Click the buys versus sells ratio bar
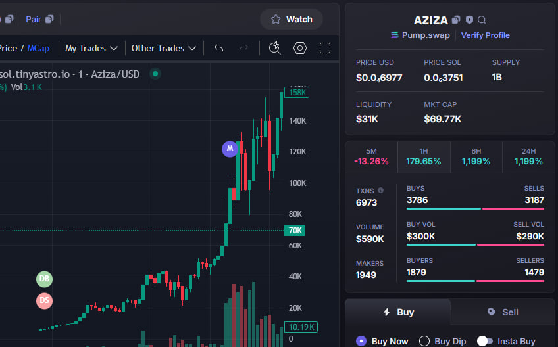 476,209
